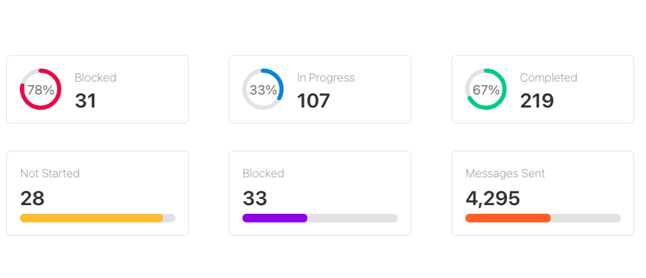The width and height of the screenshot is (646, 278).
Task: Click the Not Started heading
Action: pyautogui.click(x=50, y=174)
